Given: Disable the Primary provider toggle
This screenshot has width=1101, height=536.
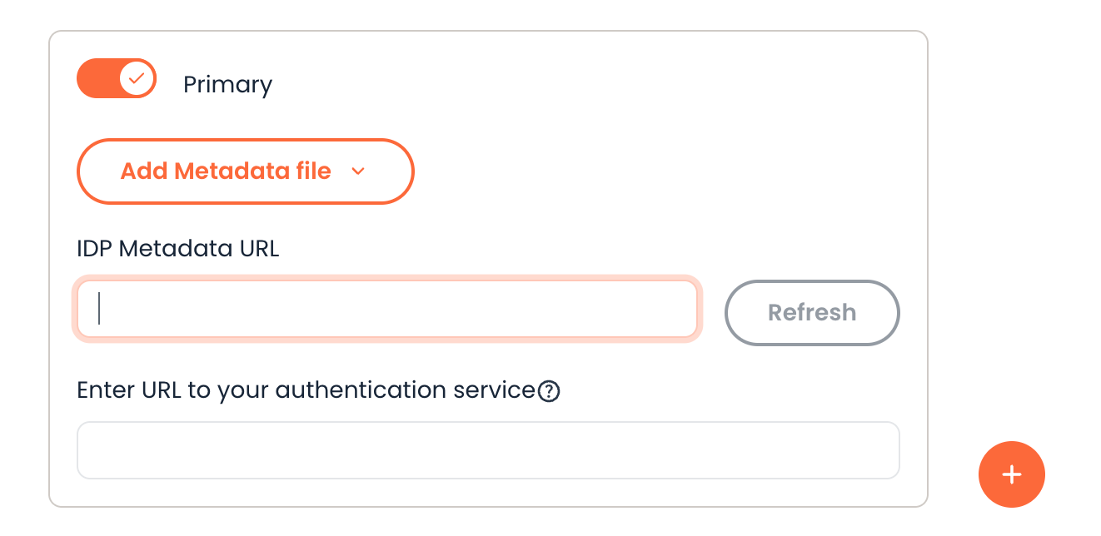Looking at the screenshot, I should click(x=117, y=79).
